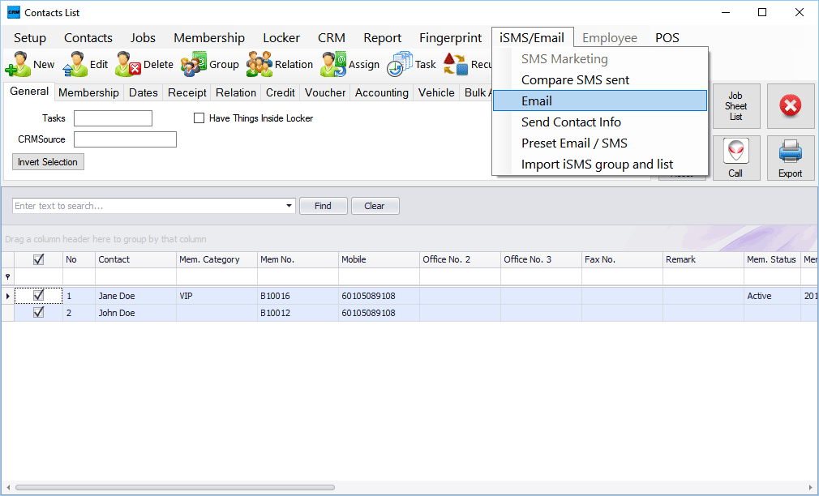Open the Jobs menu

coord(143,37)
